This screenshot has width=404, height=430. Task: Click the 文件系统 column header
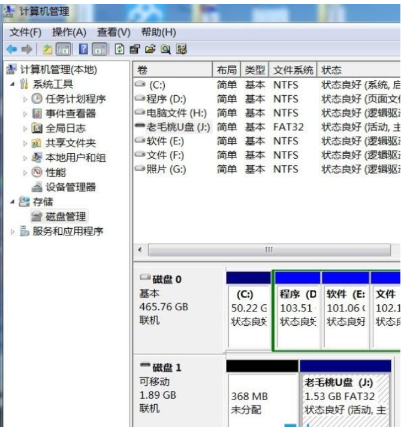coord(293,70)
